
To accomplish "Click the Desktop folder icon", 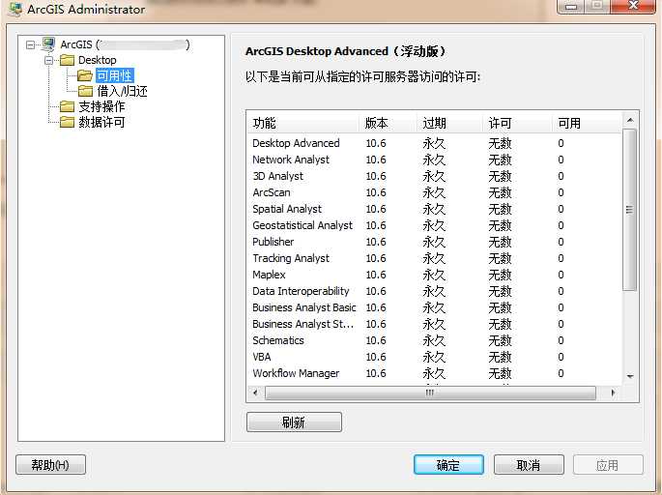I will pyautogui.click(x=67, y=60).
